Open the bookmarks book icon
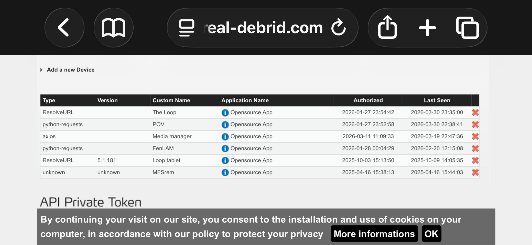532x245 pixels. coord(113,28)
